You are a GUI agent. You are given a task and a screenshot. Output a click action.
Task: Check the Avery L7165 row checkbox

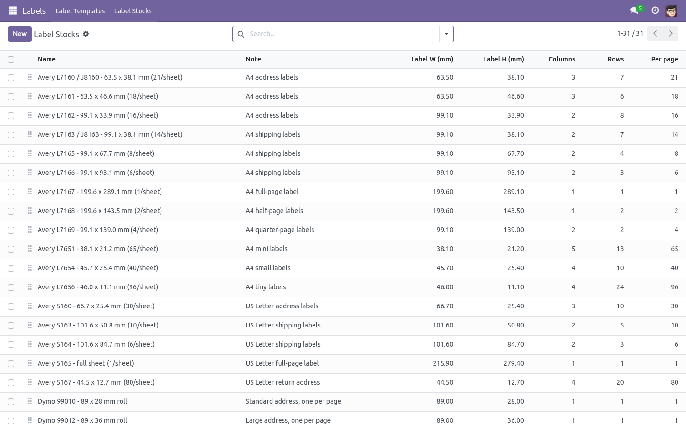tap(11, 154)
